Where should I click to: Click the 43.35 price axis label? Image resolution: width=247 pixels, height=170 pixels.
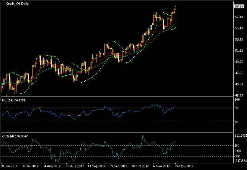(x=239, y=95)
